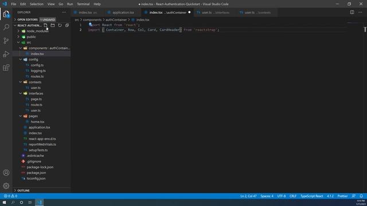Change Spaces: 4 indentation setting
The height and width of the screenshot is (206, 367).
[x=267, y=196]
